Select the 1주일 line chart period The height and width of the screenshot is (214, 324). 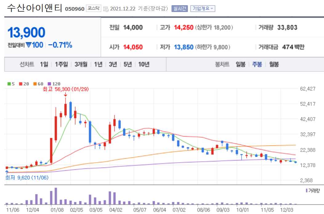click(61, 64)
